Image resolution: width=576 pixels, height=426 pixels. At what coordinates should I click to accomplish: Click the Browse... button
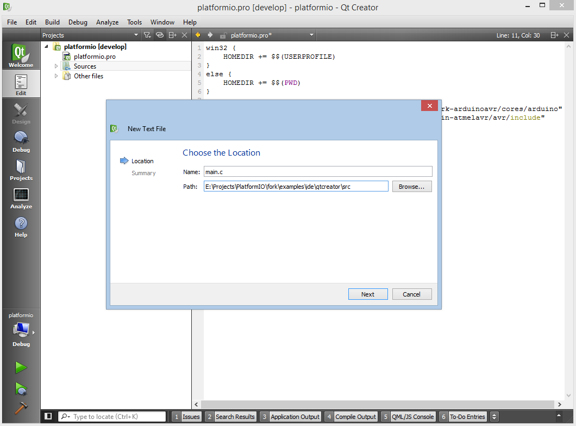coord(411,187)
